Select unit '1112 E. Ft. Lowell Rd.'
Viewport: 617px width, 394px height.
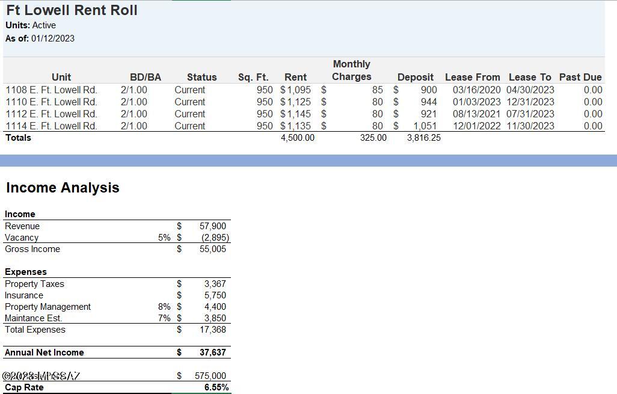coord(51,114)
